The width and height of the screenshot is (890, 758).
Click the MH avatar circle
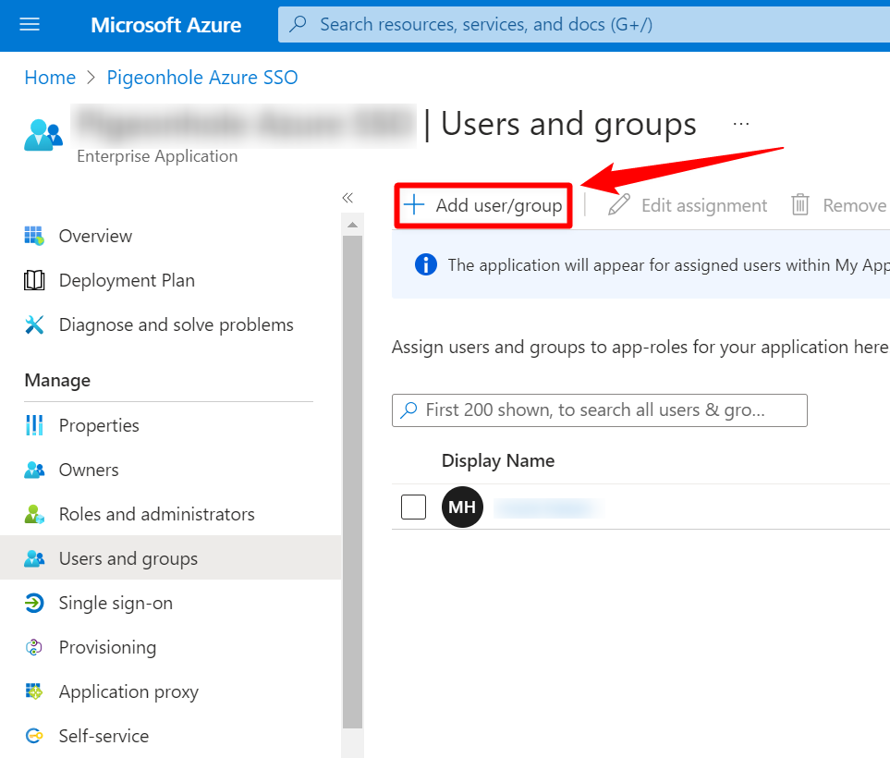pyautogui.click(x=463, y=507)
